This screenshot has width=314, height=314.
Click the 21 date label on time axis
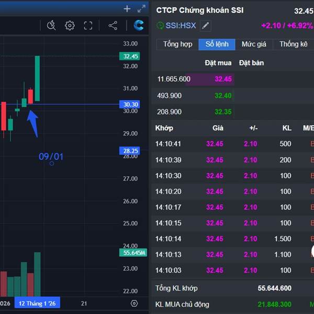click(84, 304)
